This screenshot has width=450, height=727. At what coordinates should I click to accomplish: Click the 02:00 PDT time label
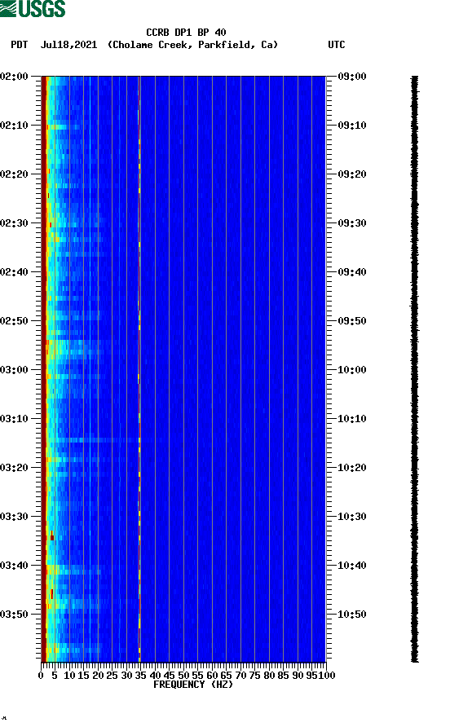[x=15, y=77]
